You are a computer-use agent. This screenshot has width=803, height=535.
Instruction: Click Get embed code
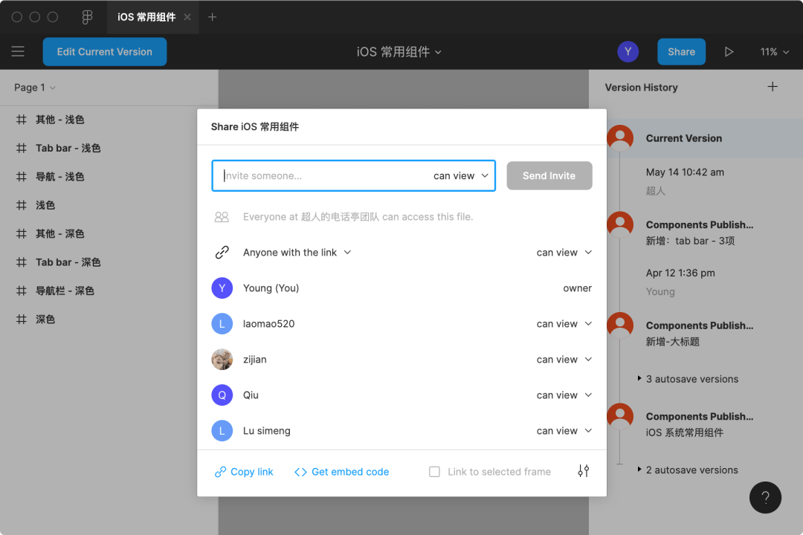click(x=341, y=472)
